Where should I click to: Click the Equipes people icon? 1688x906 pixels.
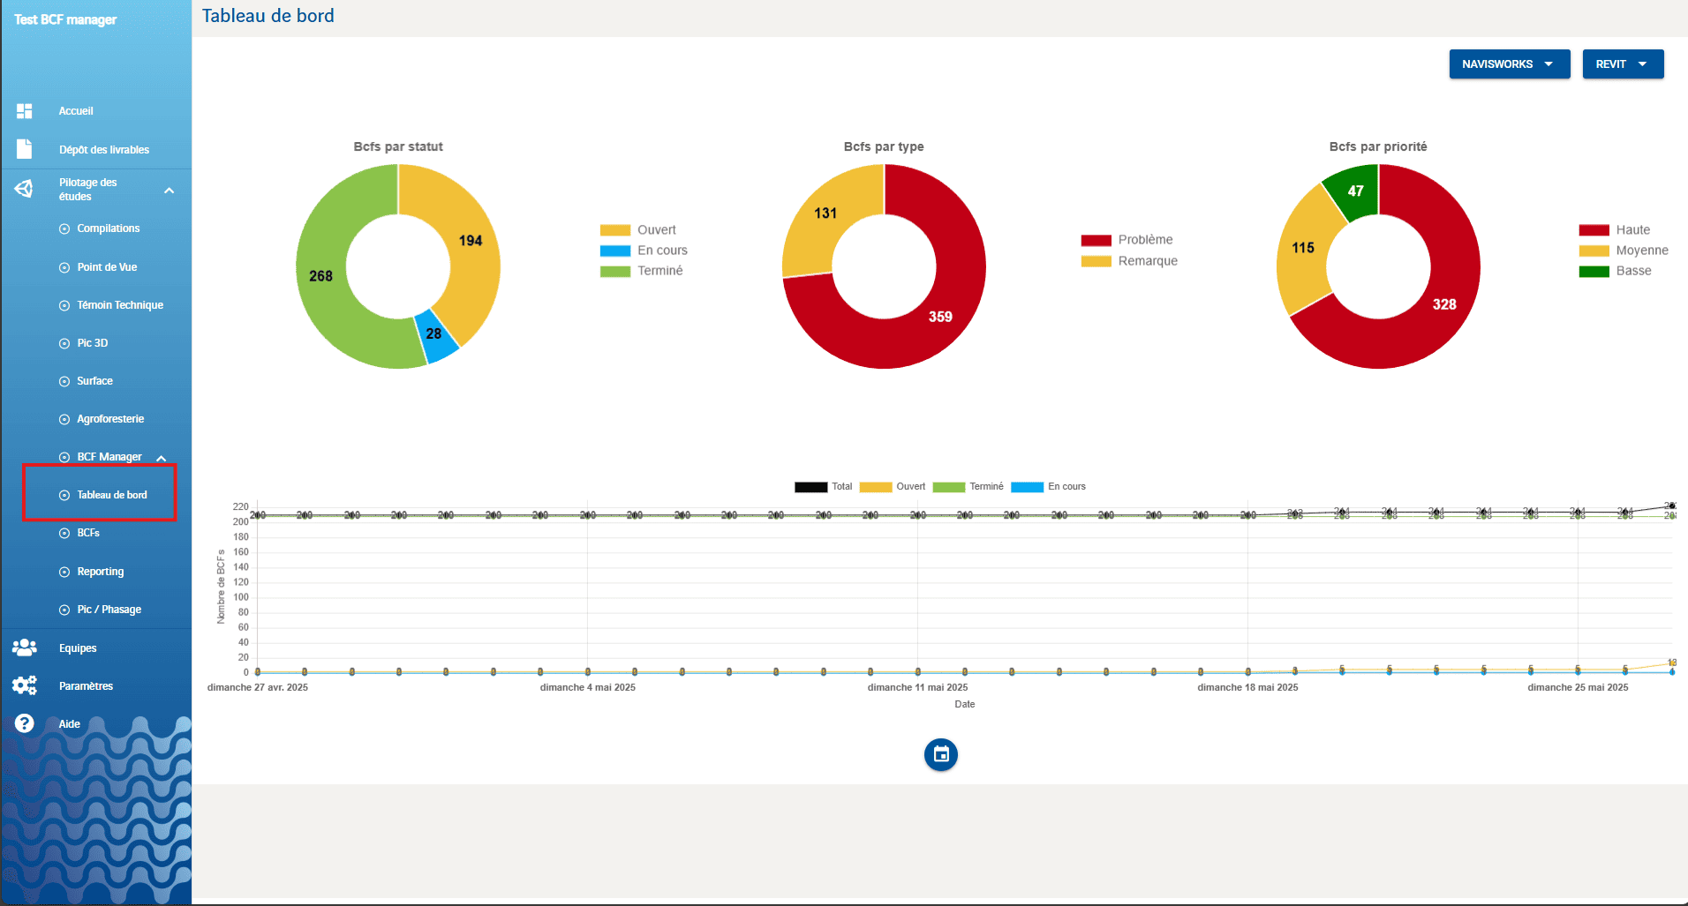point(25,648)
